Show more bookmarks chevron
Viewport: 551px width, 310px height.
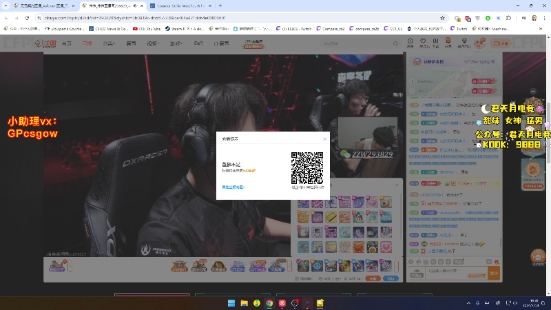(x=541, y=29)
